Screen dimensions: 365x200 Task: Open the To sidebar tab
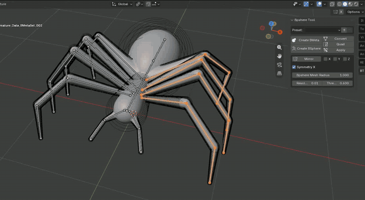tap(362, 29)
